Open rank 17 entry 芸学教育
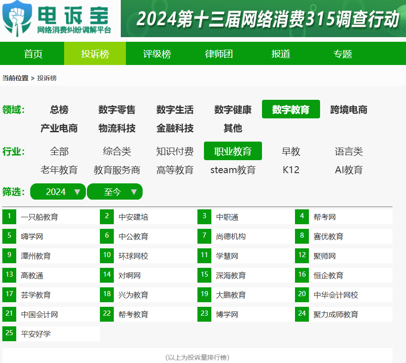Image resolution: width=406 pixels, height=363 pixels. [x=51, y=295]
